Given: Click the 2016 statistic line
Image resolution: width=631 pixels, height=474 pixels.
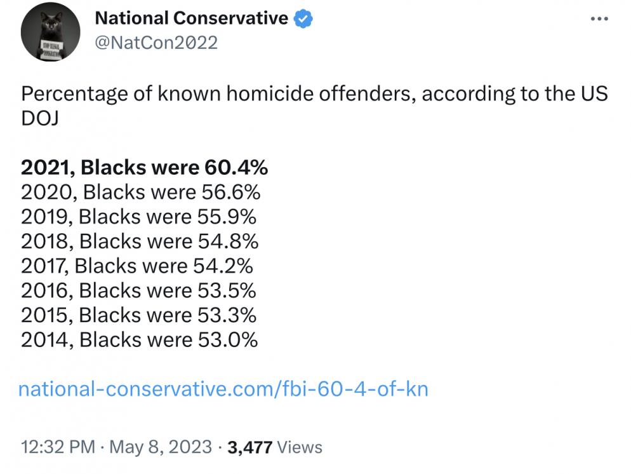Looking at the screenshot, I should pos(138,290).
